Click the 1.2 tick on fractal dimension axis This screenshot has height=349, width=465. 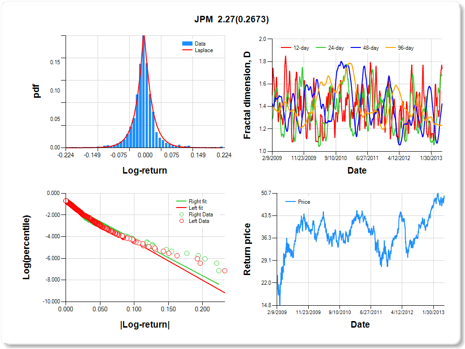click(x=262, y=129)
